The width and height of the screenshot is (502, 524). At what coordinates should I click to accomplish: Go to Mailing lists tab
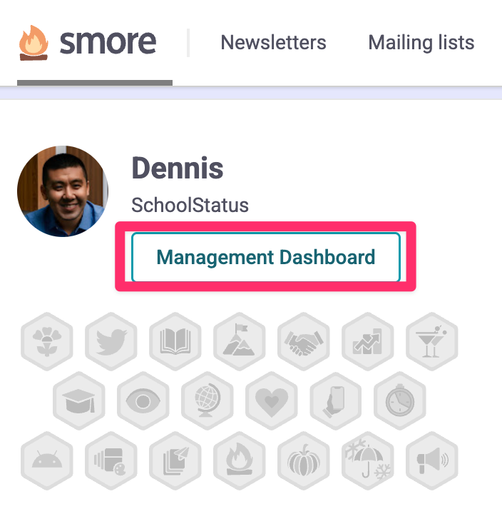coord(421,43)
